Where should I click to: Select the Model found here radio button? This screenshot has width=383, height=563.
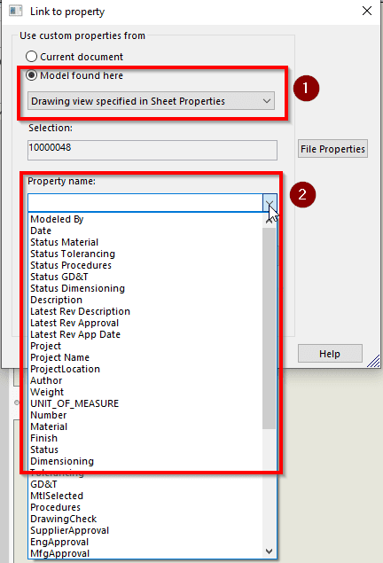pos(32,75)
